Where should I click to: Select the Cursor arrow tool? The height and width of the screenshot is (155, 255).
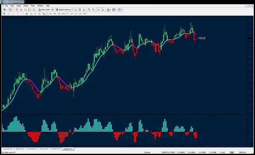pos(4,13)
